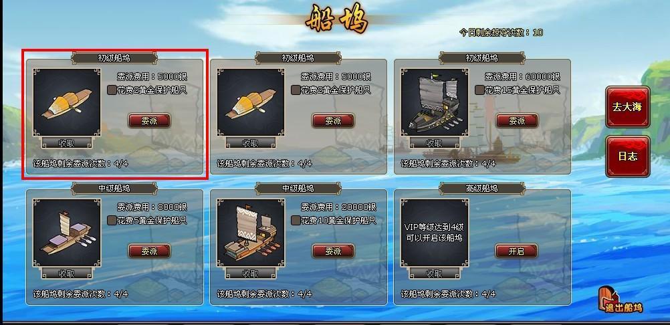The image size is (670, 325).
Task: Click the sailing junk image in the second 中级船坞 panel
Action: click(250, 233)
